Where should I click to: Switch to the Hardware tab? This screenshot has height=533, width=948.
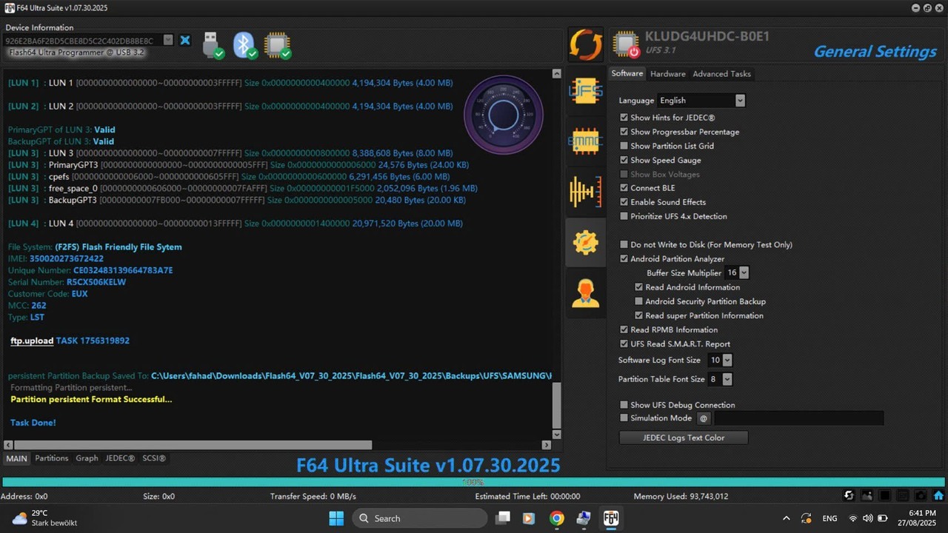click(668, 74)
